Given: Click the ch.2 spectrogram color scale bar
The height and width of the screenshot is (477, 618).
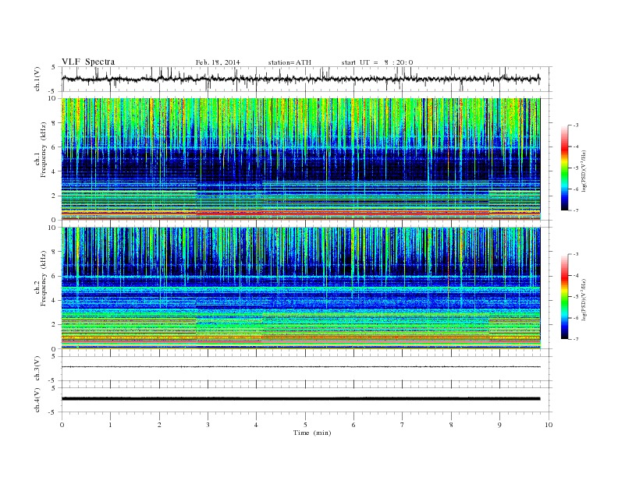Looking at the screenshot, I should tap(565, 296).
